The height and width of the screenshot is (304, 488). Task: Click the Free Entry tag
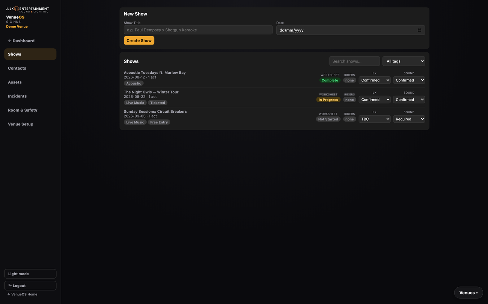click(x=159, y=122)
